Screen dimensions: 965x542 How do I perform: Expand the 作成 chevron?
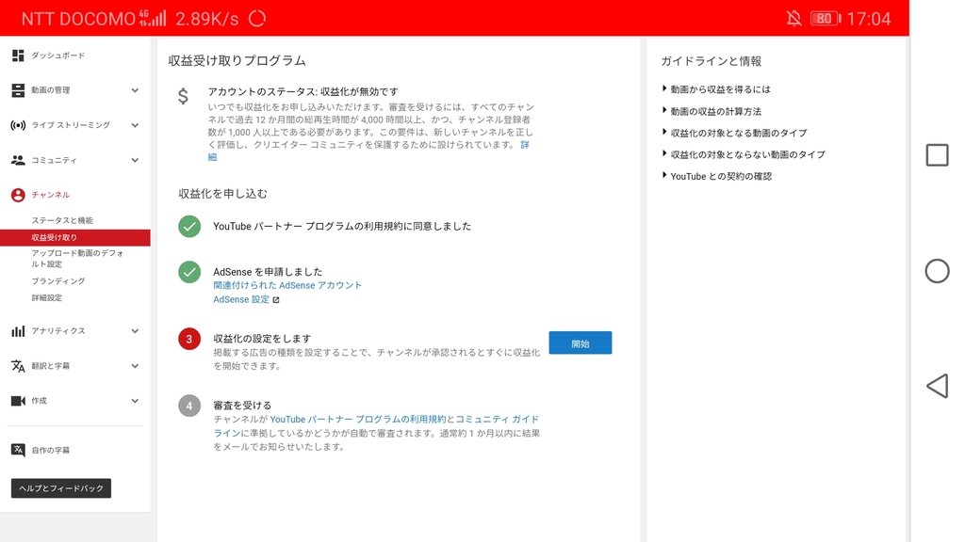135,401
